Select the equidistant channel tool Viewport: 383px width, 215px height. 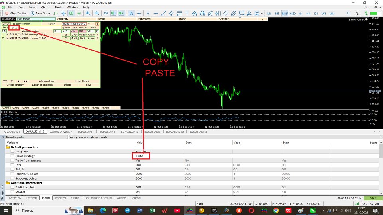(171, 14)
